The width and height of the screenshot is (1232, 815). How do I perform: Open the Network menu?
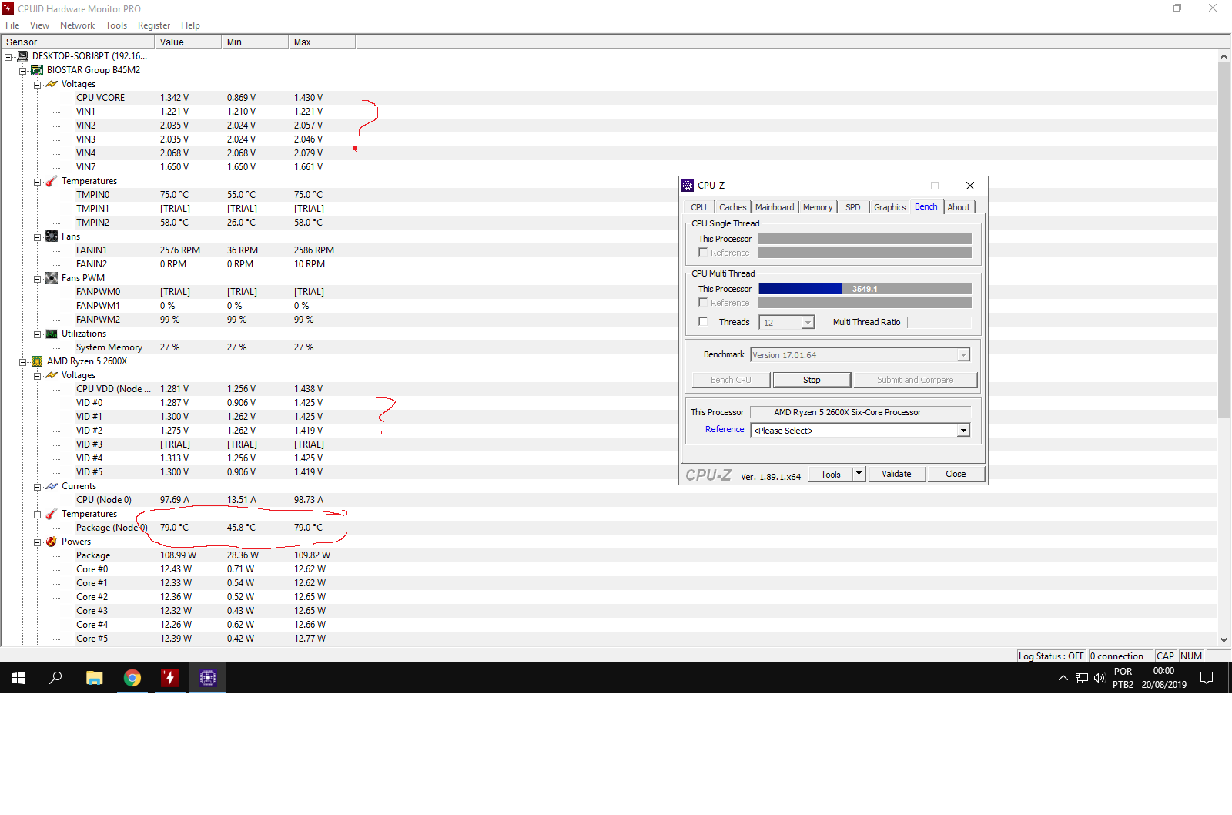77,25
